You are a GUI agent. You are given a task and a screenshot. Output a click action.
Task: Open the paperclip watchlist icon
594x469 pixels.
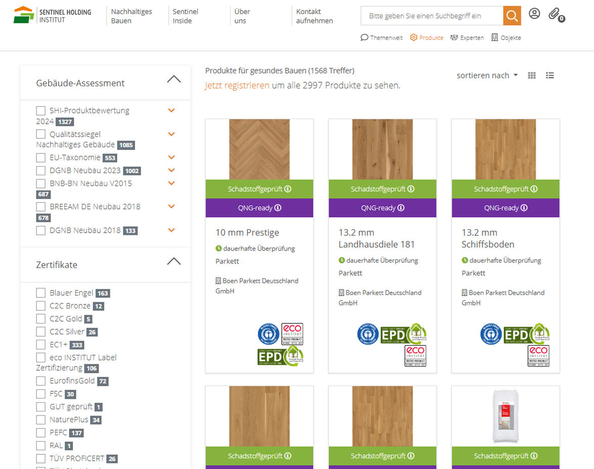(x=554, y=14)
